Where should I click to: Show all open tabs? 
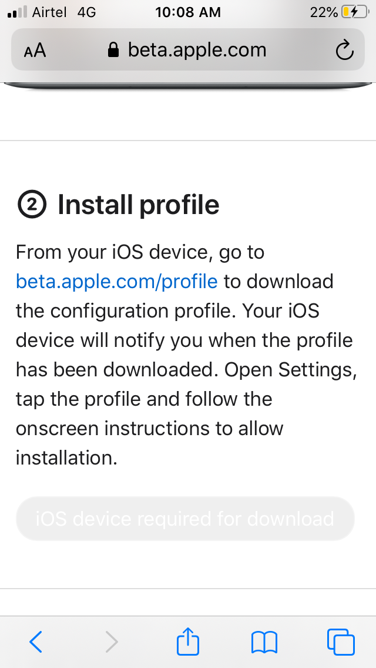coord(340,642)
